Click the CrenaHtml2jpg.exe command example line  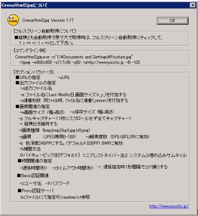point(74,57)
